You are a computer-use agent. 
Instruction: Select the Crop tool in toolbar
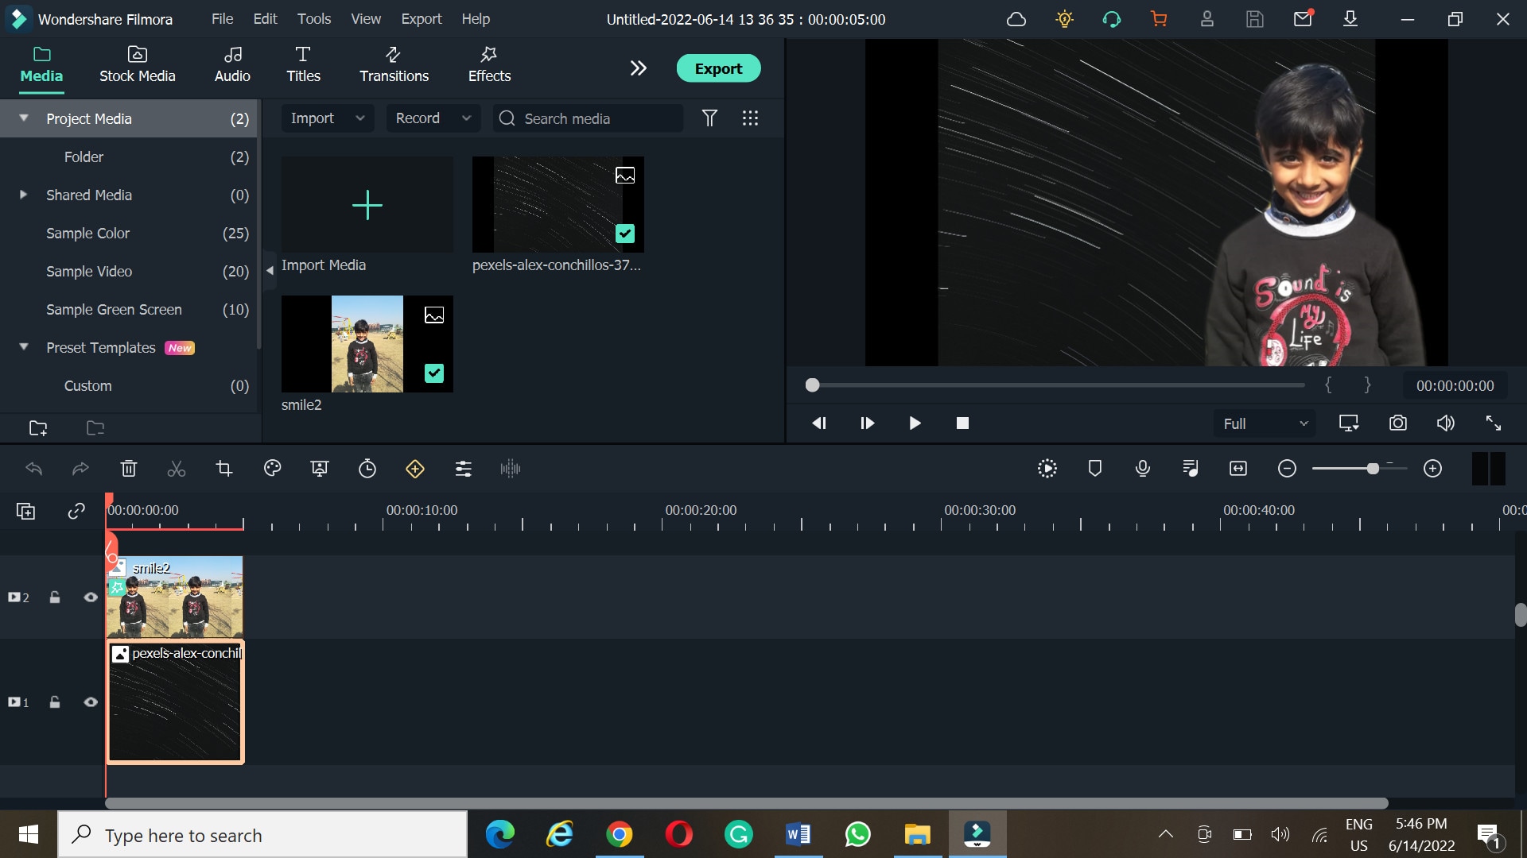223,468
